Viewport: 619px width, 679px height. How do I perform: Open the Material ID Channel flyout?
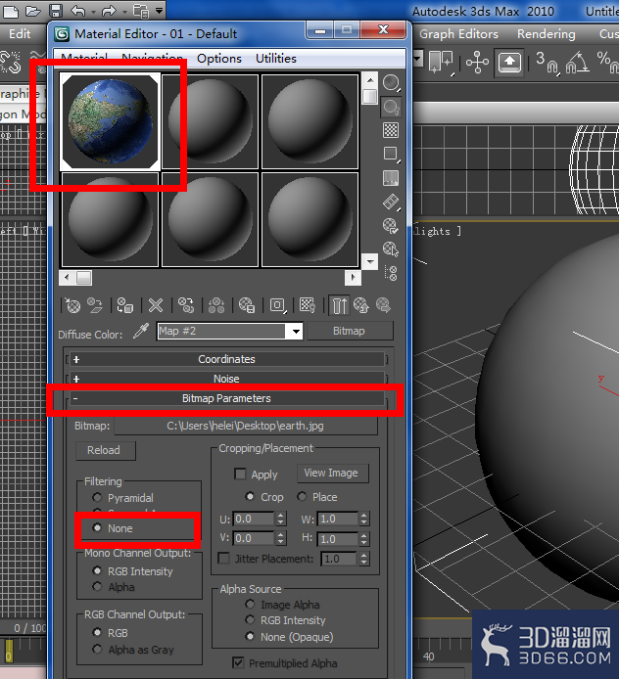277,305
